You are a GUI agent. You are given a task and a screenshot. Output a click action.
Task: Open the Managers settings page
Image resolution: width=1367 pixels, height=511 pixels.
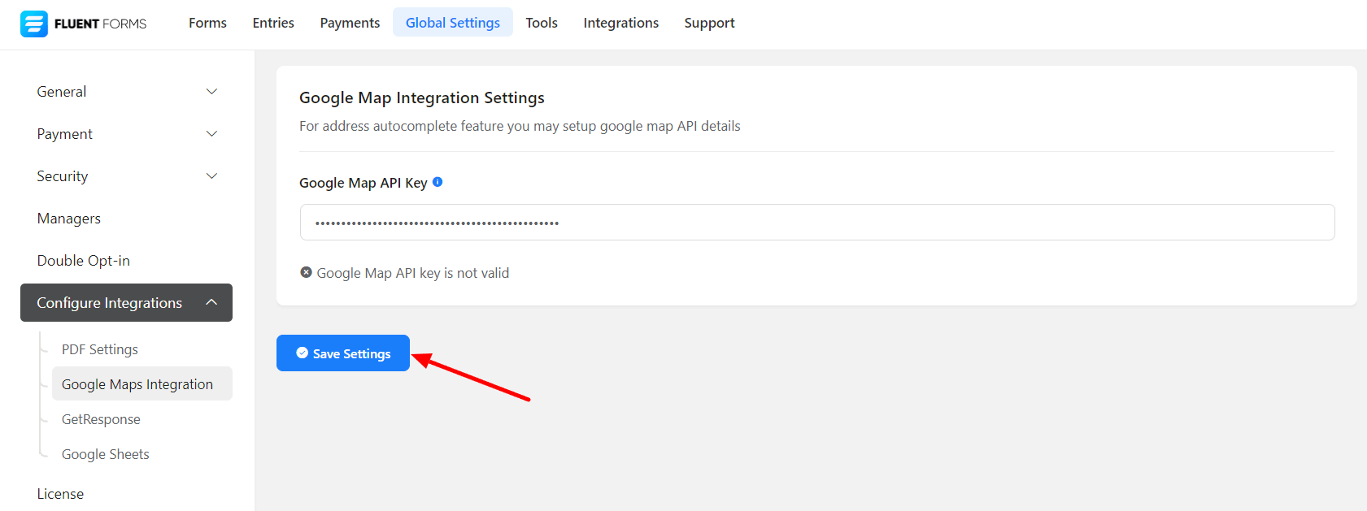(x=69, y=219)
